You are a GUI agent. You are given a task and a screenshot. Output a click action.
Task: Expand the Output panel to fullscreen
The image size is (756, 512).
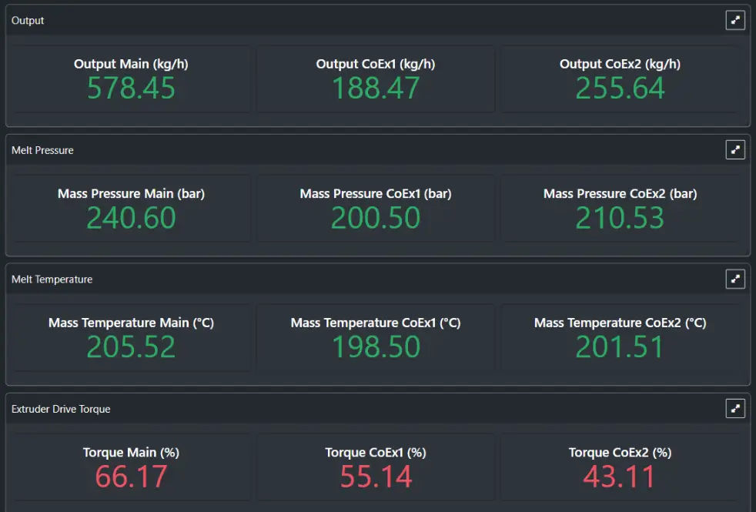click(x=734, y=20)
